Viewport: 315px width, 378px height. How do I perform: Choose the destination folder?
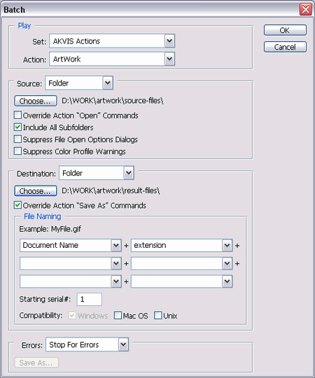[x=36, y=190]
